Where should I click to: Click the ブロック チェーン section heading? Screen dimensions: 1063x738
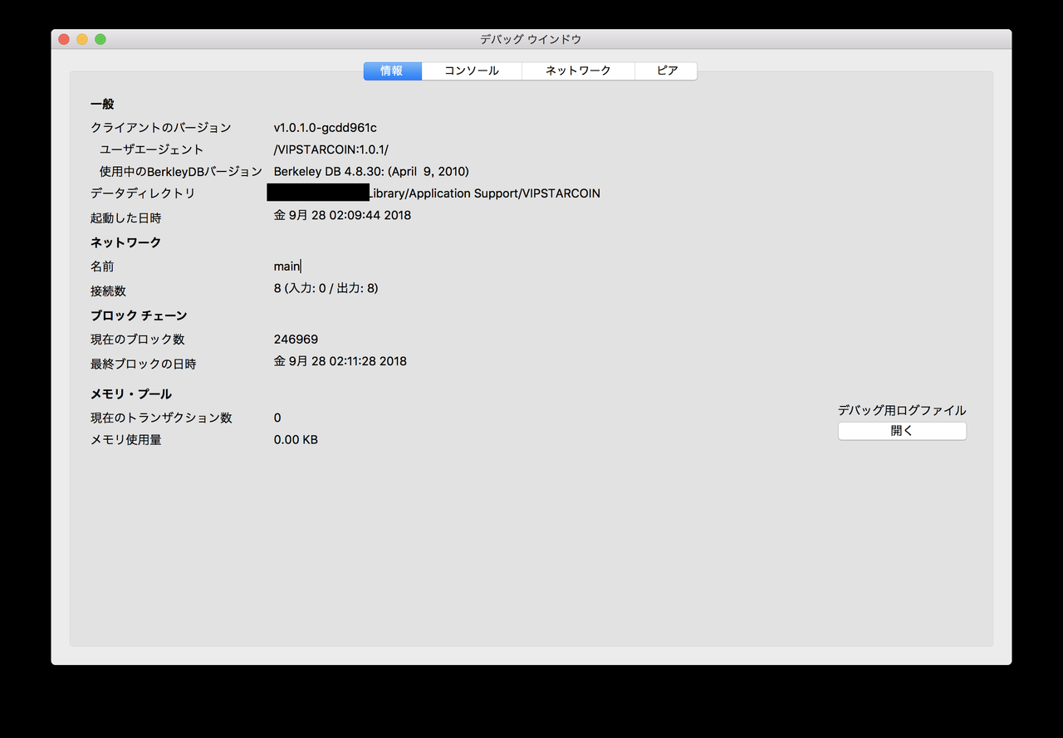click(x=139, y=315)
